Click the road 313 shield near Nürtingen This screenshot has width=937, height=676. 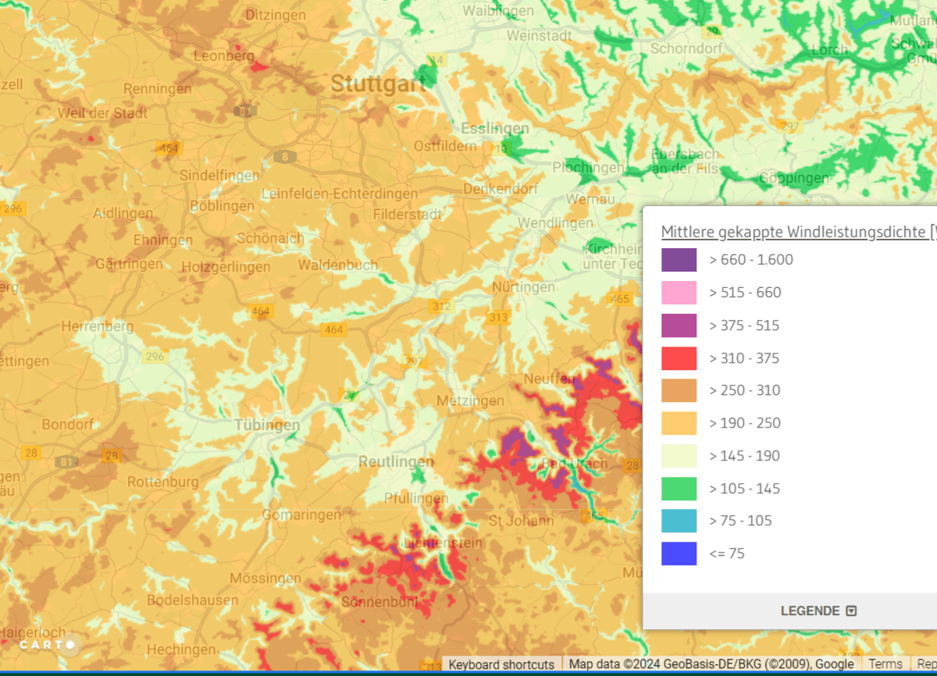click(x=498, y=318)
